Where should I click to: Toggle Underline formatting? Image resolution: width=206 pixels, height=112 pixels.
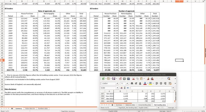click(x=140, y=83)
